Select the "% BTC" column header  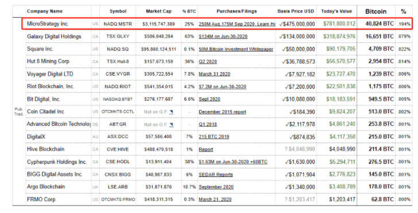[x=189, y=11]
